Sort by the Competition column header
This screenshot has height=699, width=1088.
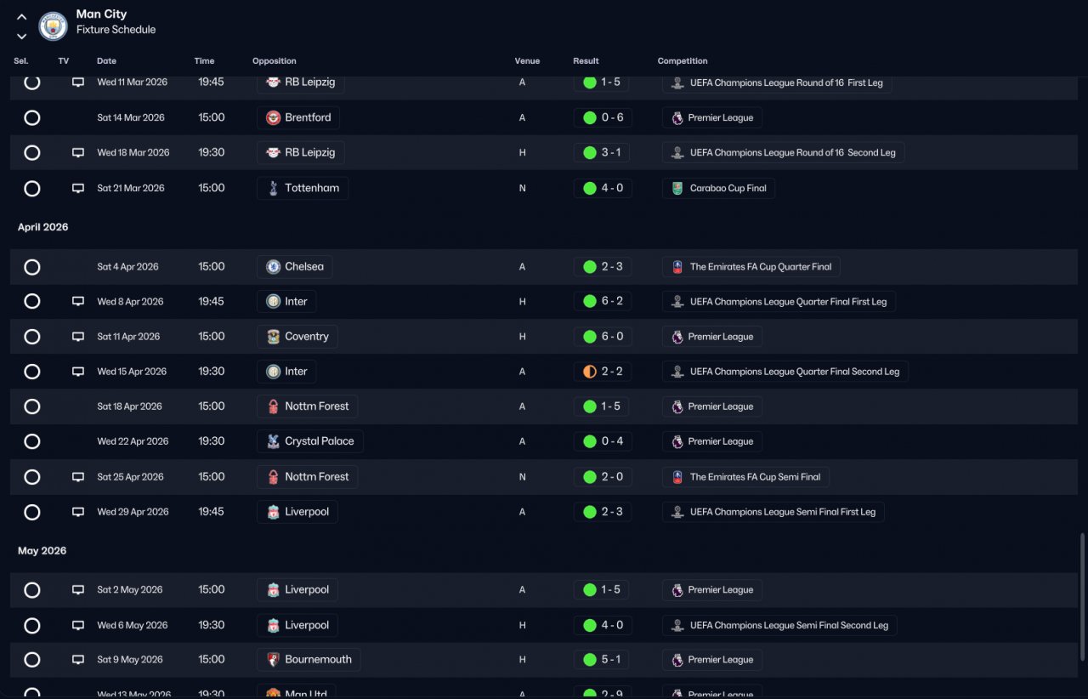tap(683, 61)
